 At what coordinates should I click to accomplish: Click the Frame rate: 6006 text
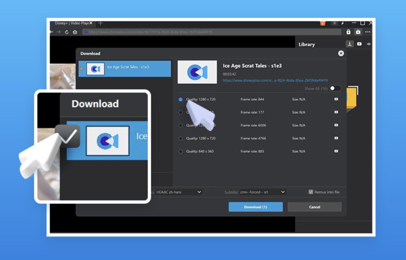point(253,125)
